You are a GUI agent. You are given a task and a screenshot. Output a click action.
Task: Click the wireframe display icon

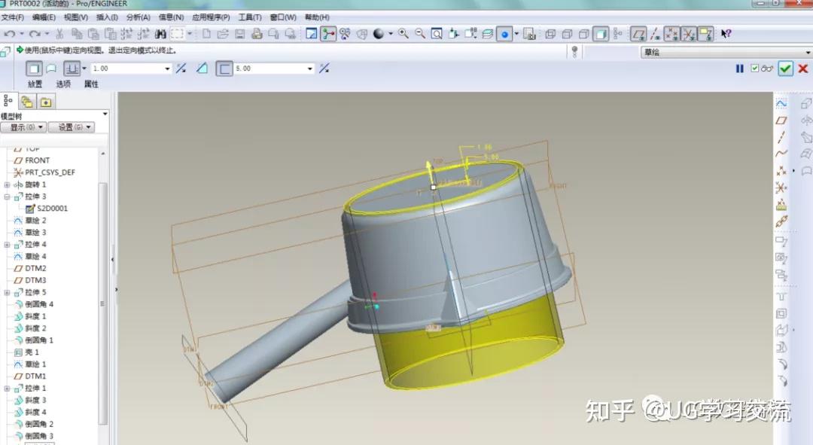tap(550, 34)
